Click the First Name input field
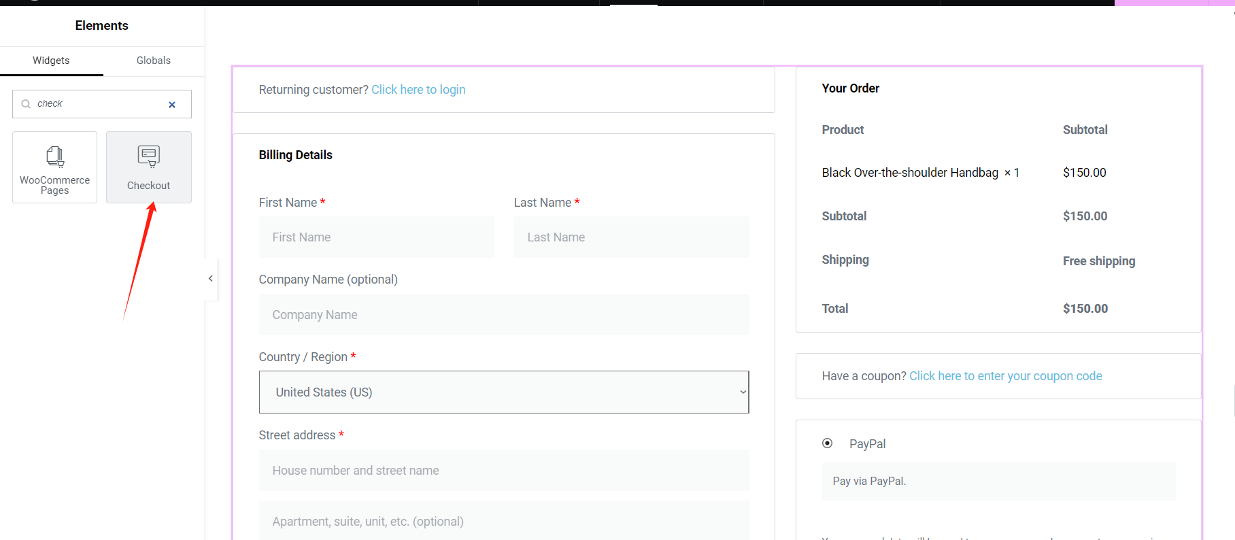 pyautogui.click(x=376, y=237)
